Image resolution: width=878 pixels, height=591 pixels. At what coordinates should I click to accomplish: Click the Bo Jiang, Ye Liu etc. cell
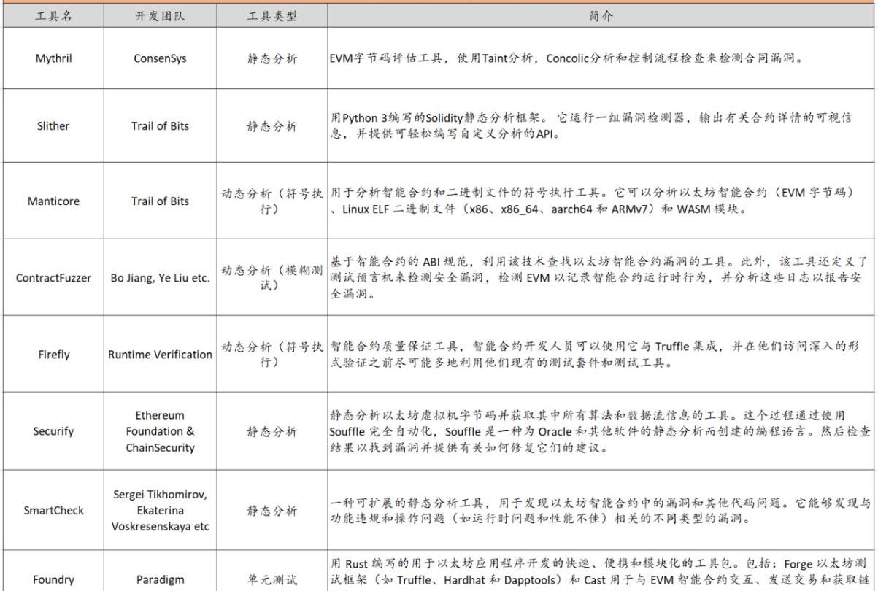[160, 278]
